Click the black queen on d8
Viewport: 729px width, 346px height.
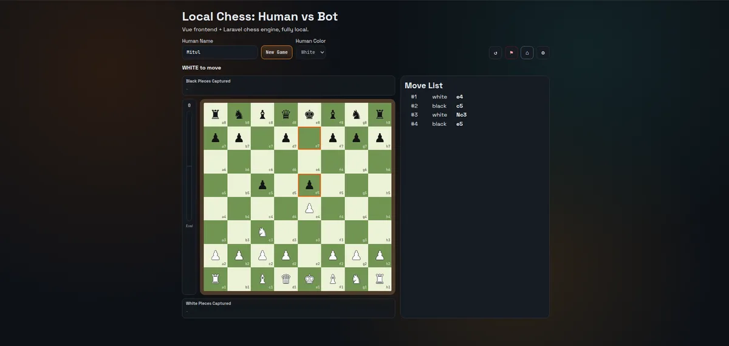[286, 114]
